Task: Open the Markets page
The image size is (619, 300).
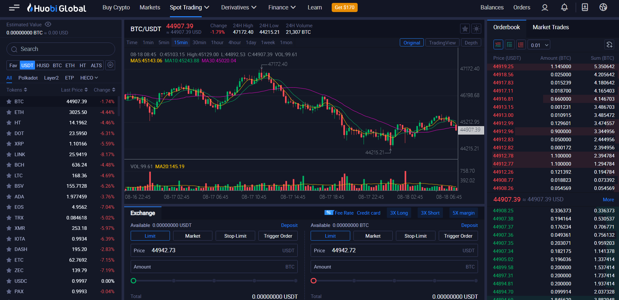Action: [150, 7]
